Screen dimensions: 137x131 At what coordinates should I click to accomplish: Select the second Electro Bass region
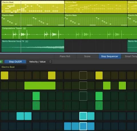[x=96, y=20]
